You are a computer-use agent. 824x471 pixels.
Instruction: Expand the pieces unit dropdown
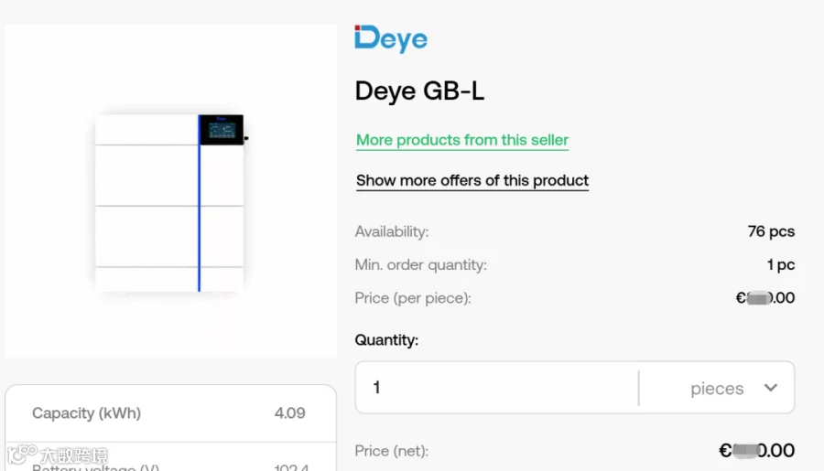click(x=717, y=388)
